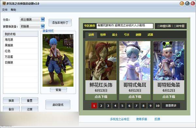The height and width of the screenshot is (128, 196).
Task: Switch to the 战士 tab
Action: (115, 35)
